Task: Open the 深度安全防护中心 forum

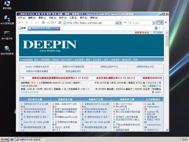Action: click(x=109, y=67)
